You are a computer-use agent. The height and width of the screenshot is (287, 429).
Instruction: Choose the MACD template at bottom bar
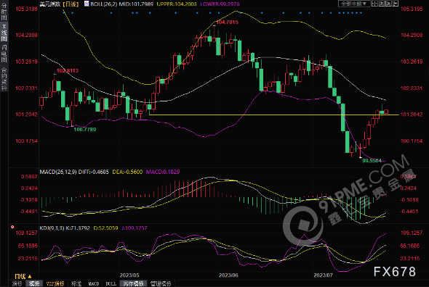pos(94,283)
